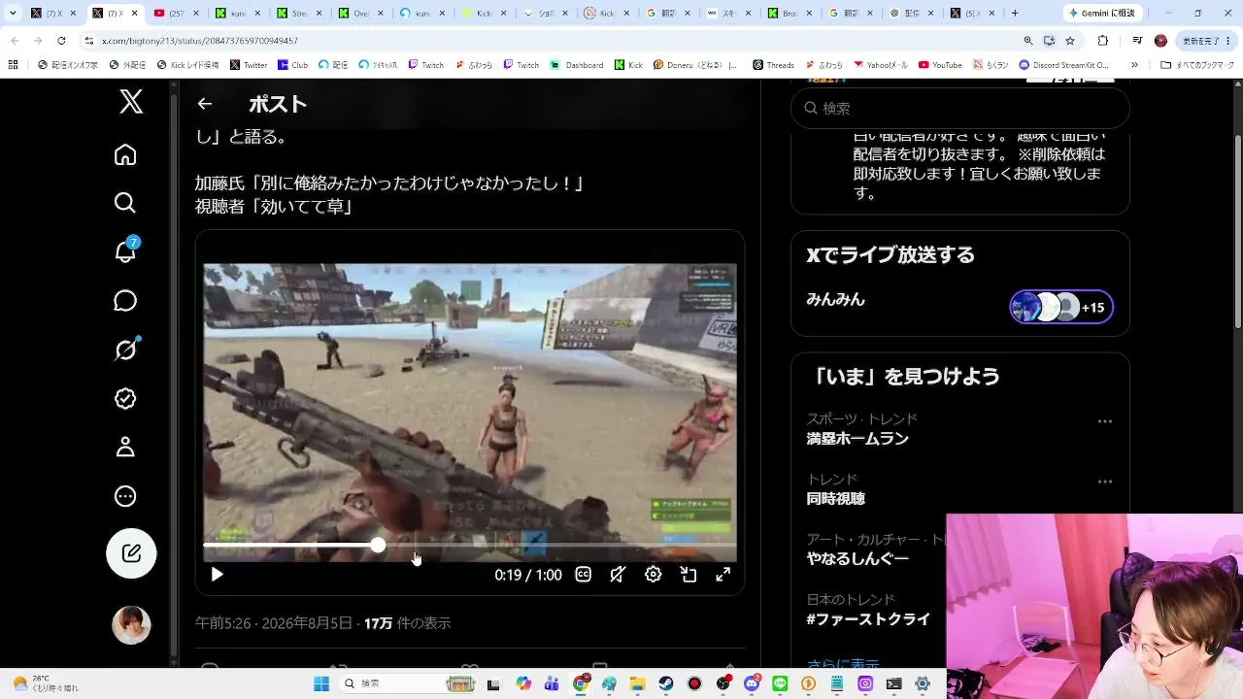Expand the hidden bookmarks chevron
Viewport: 1243px width, 699px height.
(1134, 65)
